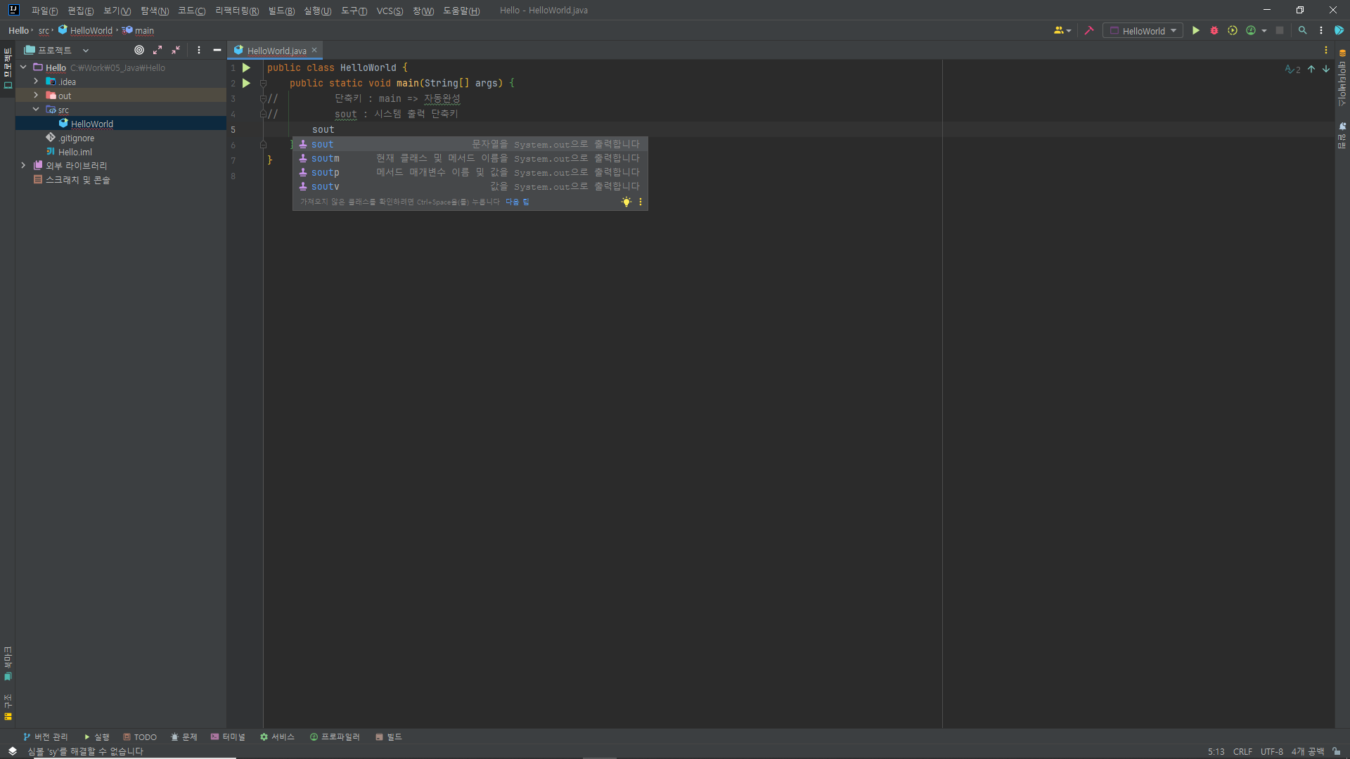Click the Build project hammer icon
This screenshot has height=759, width=1350.
click(x=1089, y=31)
